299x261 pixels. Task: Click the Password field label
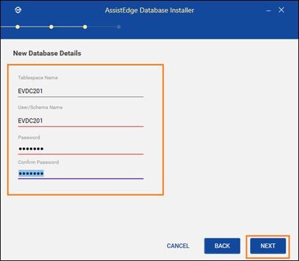(x=29, y=138)
